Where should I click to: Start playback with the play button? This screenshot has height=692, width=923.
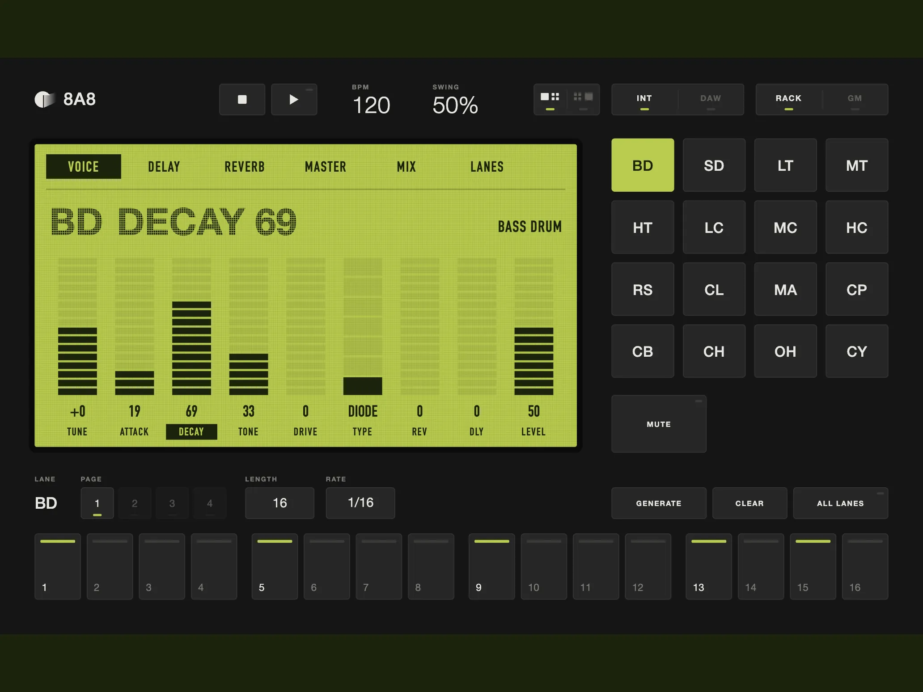[x=294, y=99]
